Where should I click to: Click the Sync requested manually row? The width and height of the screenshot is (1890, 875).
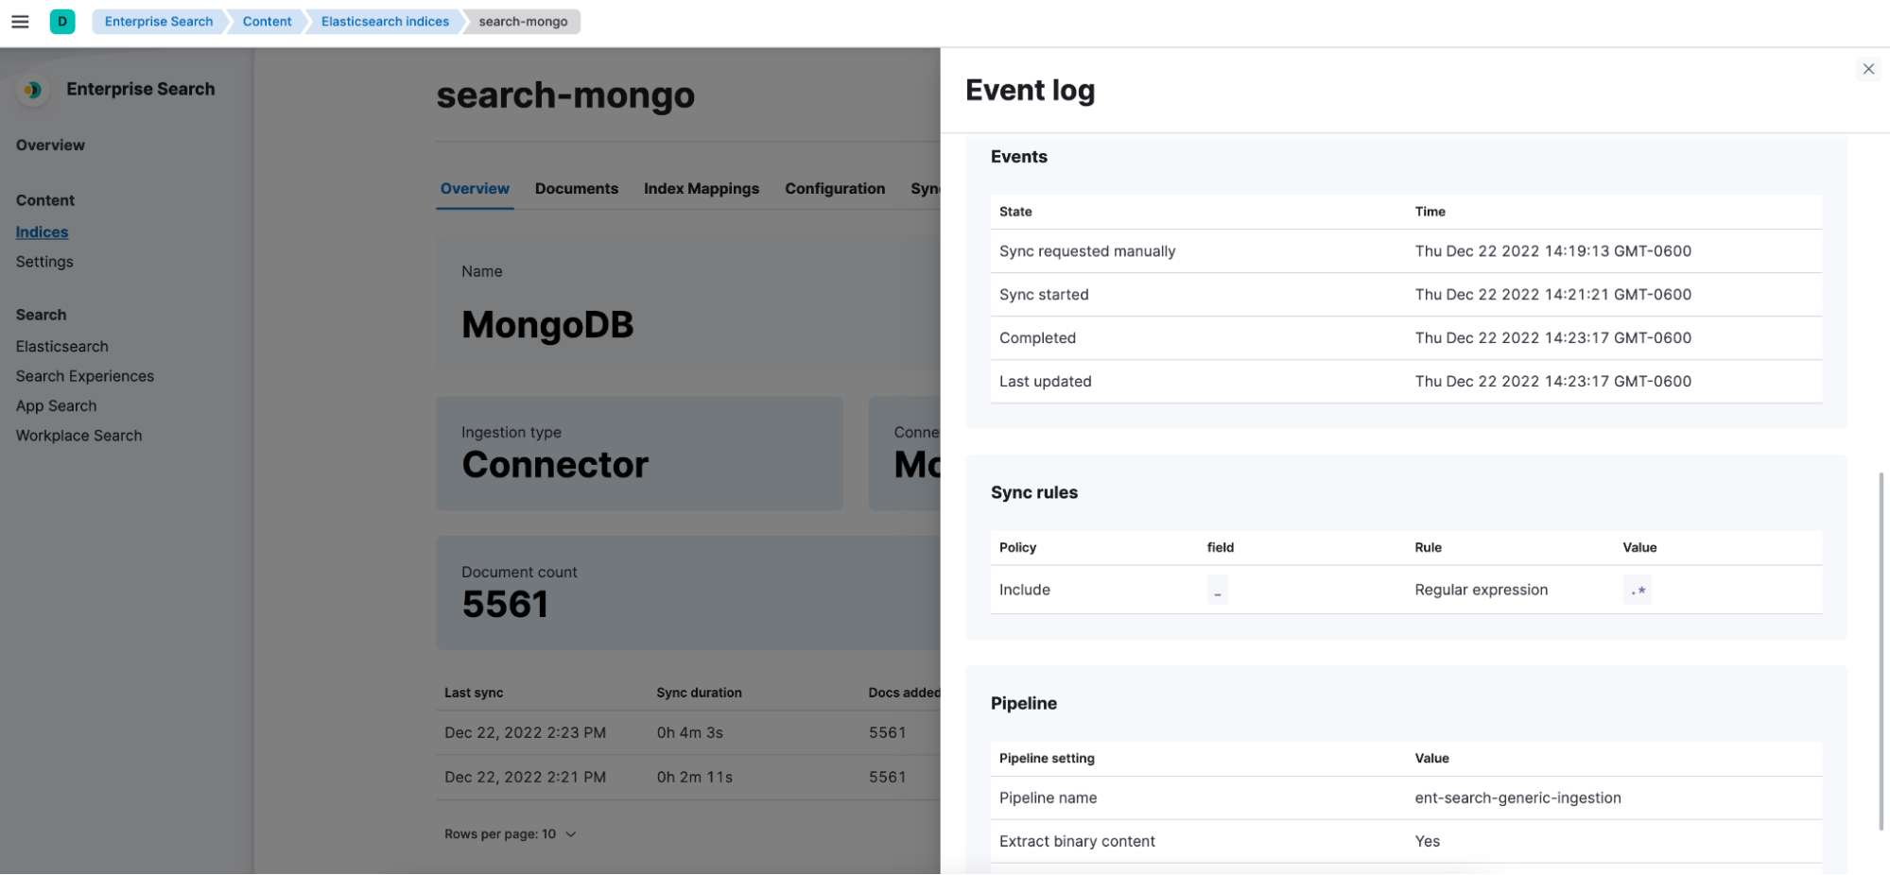click(x=1406, y=251)
